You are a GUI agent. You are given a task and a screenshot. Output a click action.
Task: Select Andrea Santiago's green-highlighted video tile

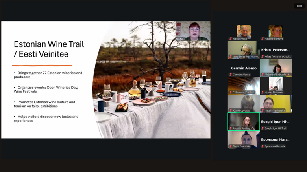244,122
